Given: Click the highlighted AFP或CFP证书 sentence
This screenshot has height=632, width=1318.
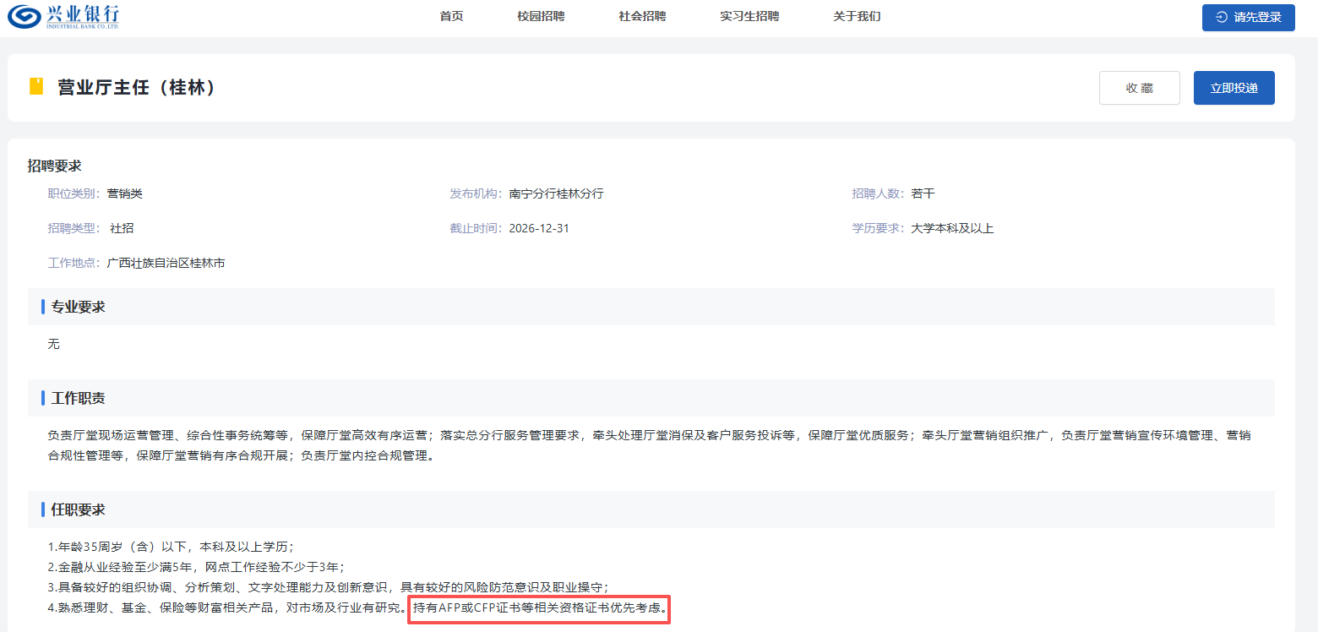Looking at the screenshot, I should coord(539,607).
